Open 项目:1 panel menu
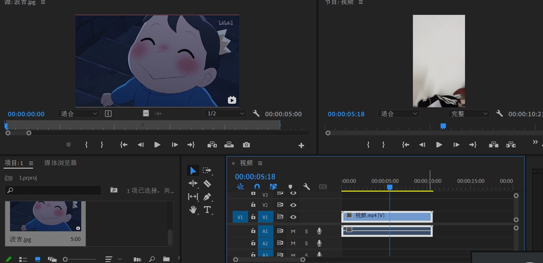 31,163
